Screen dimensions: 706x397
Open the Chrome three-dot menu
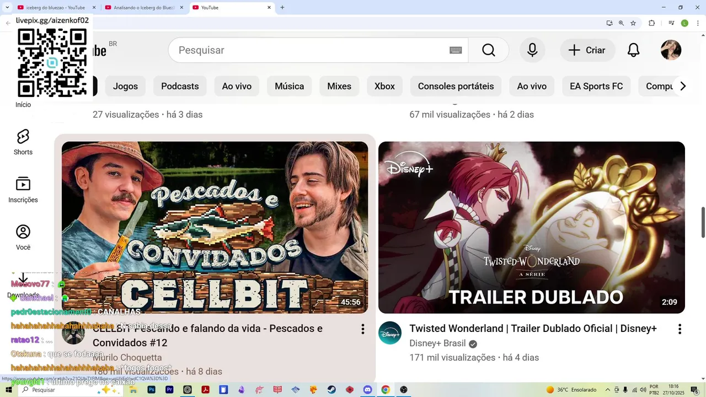point(697,23)
